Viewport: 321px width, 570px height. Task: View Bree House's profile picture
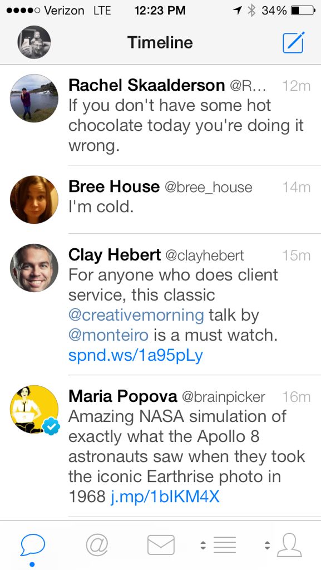point(34,199)
